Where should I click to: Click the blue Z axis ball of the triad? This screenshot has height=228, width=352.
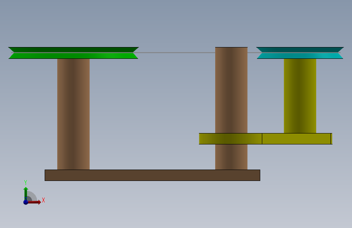click(x=26, y=202)
